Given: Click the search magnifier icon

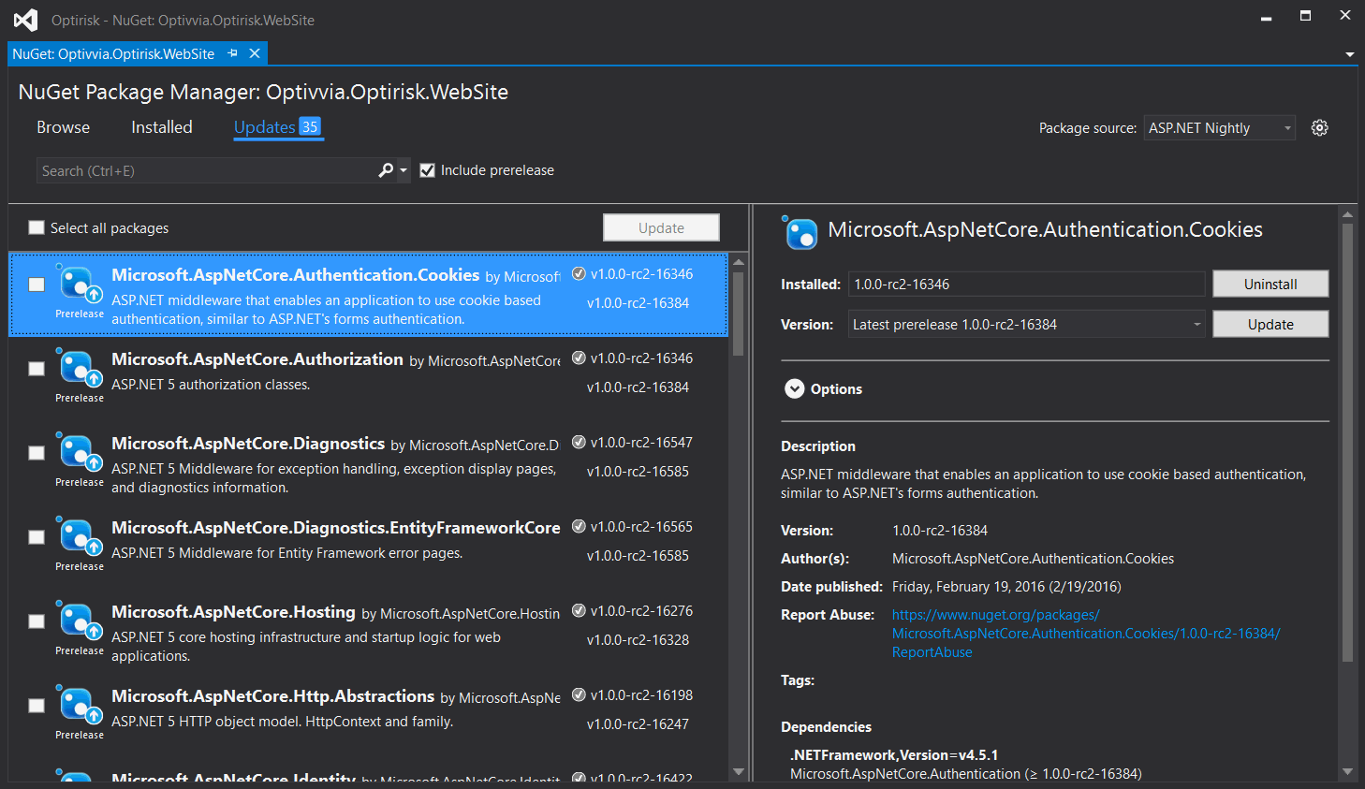Looking at the screenshot, I should (x=386, y=170).
